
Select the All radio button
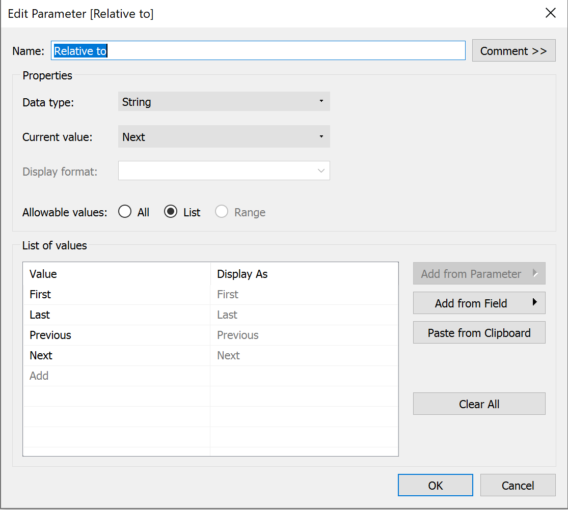click(125, 212)
